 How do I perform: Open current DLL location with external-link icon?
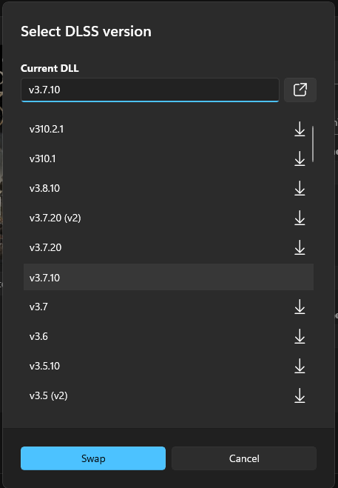[x=300, y=90]
